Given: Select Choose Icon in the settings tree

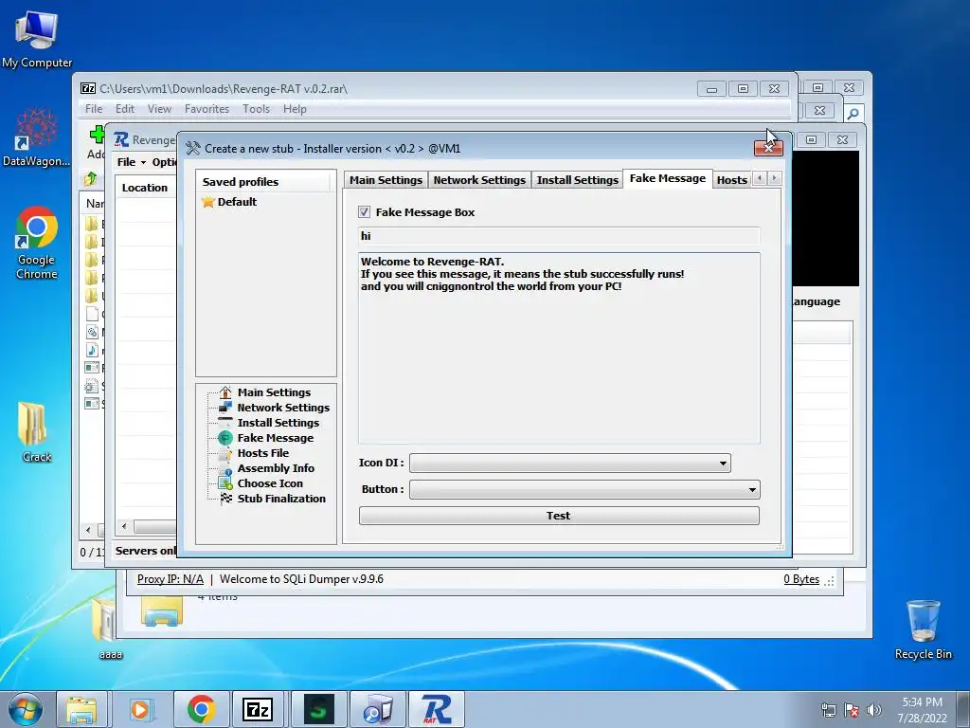Looking at the screenshot, I should click(270, 483).
